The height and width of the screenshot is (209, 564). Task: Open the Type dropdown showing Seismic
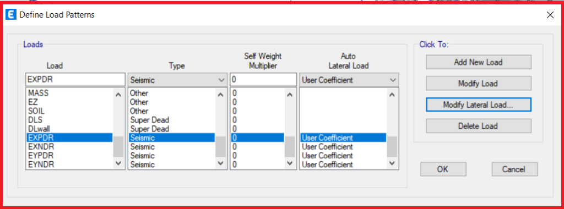pyautogui.click(x=178, y=80)
